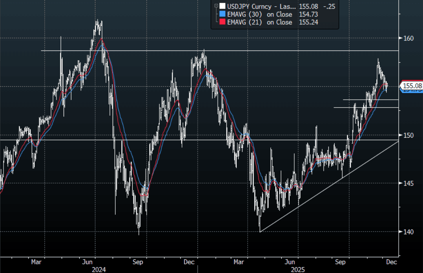Click the 150 price axis label

[409, 135]
